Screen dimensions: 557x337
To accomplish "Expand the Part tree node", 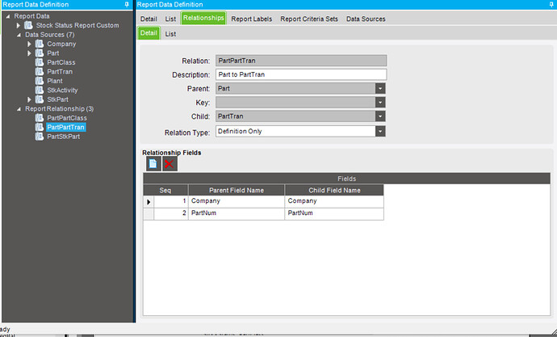I will coord(29,53).
